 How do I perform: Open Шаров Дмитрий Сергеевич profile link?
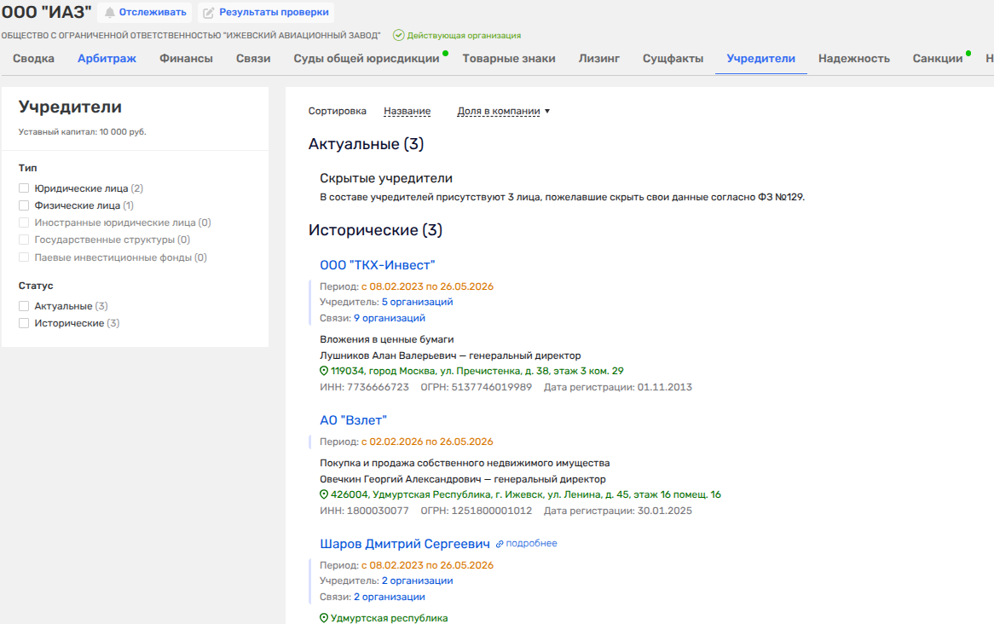click(x=404, y=544)
